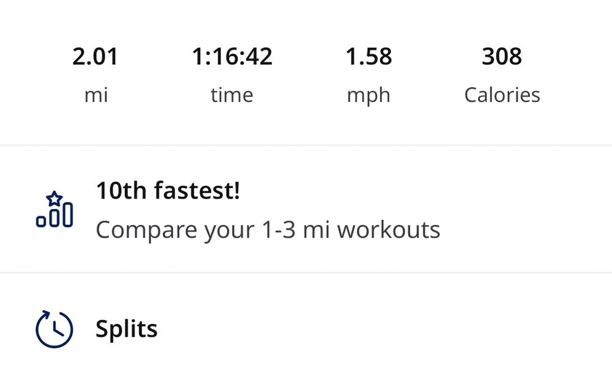Click the tallest bar in ranking icon
Screen dimensions: 612x371
tap(68, 214)
